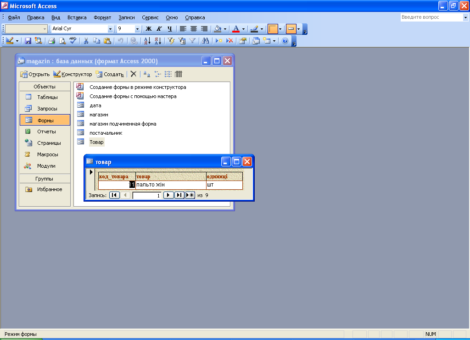Expand font color dropdown arrow
Image resolution: width=470 pixels, height=340 pixels.
point(243,29)
